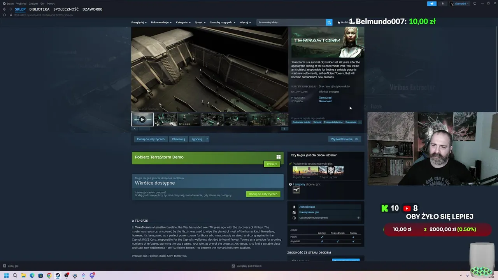
Task: Switch to the BIBLIOTEKA tab
Action: click(39, 9)
